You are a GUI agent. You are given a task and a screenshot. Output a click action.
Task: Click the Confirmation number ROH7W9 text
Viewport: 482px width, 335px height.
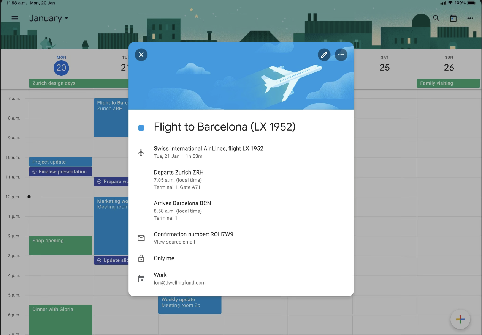click(193, 234)
